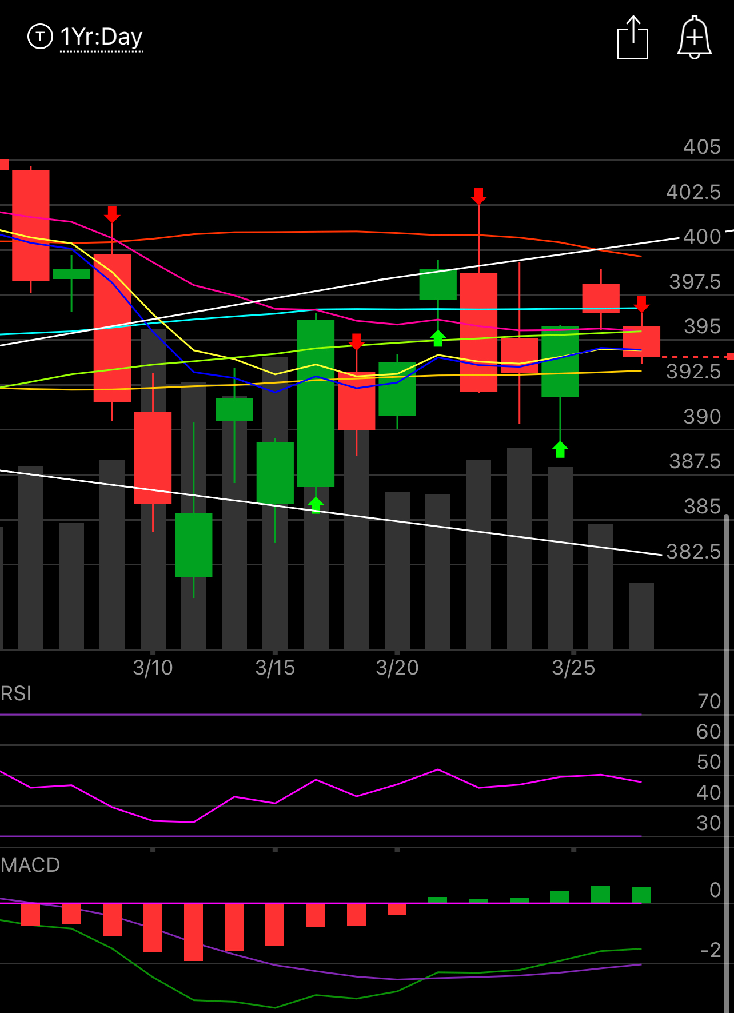734x1013 pixels.
Task: Tap the 3/15 date axis label
Action: coord(275,667)
